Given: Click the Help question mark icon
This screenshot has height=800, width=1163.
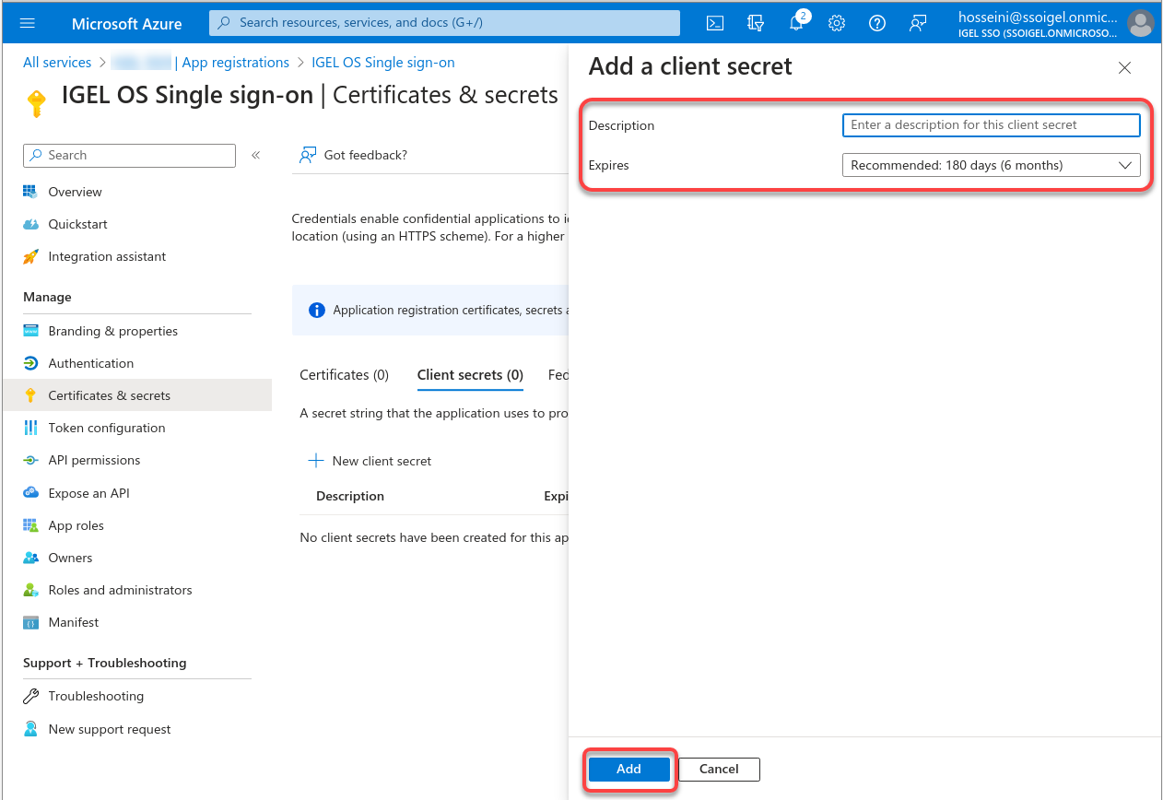Looking at the screenshot, I should [877, 23].
